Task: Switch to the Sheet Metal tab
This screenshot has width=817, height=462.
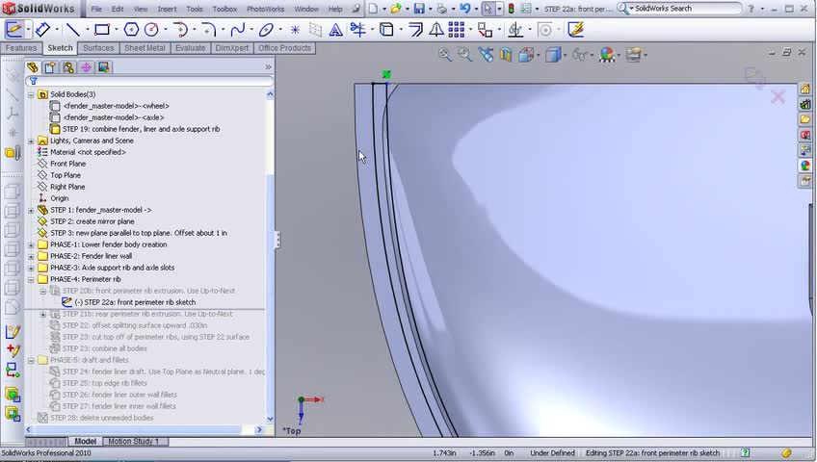Action: tap(145, 48)
